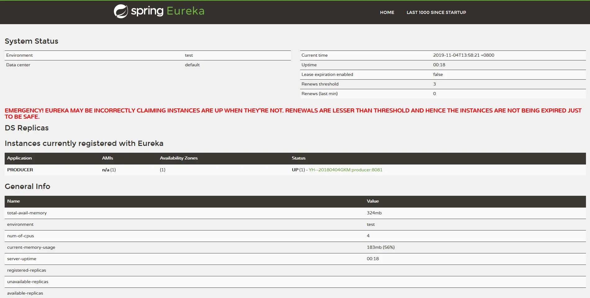Click the available-replicas row name
Viewport: 590px width, 298px height.
coord(25,293)
